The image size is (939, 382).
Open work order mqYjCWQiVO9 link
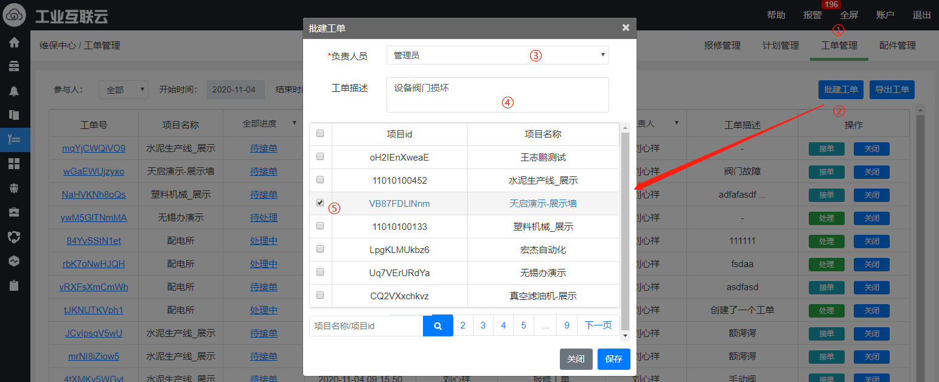click(94, 148)
